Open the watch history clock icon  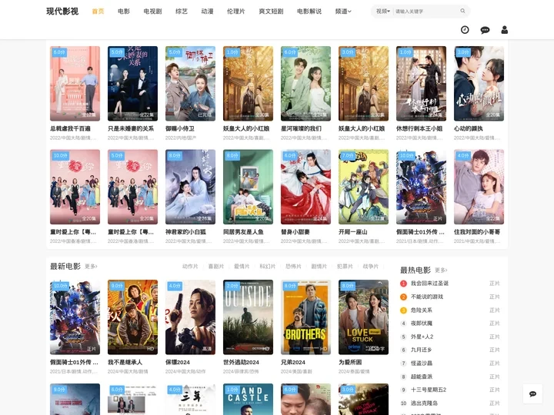[465, 30]
